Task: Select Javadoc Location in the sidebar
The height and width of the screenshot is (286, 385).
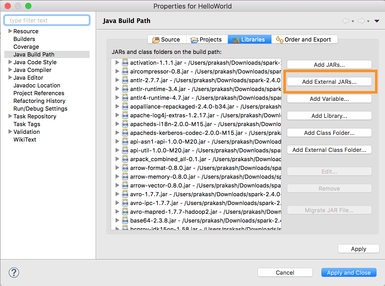Action: pyautogui.click(x=37, y=85)
